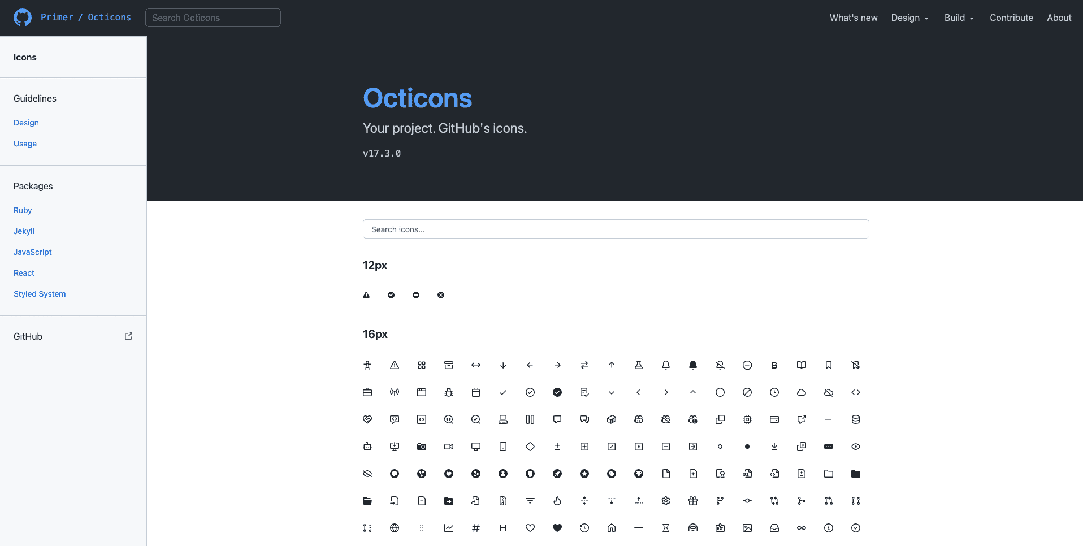Select the bell-slash icon
Viewport: 1083px width, 546px height.
pos(720,365)
